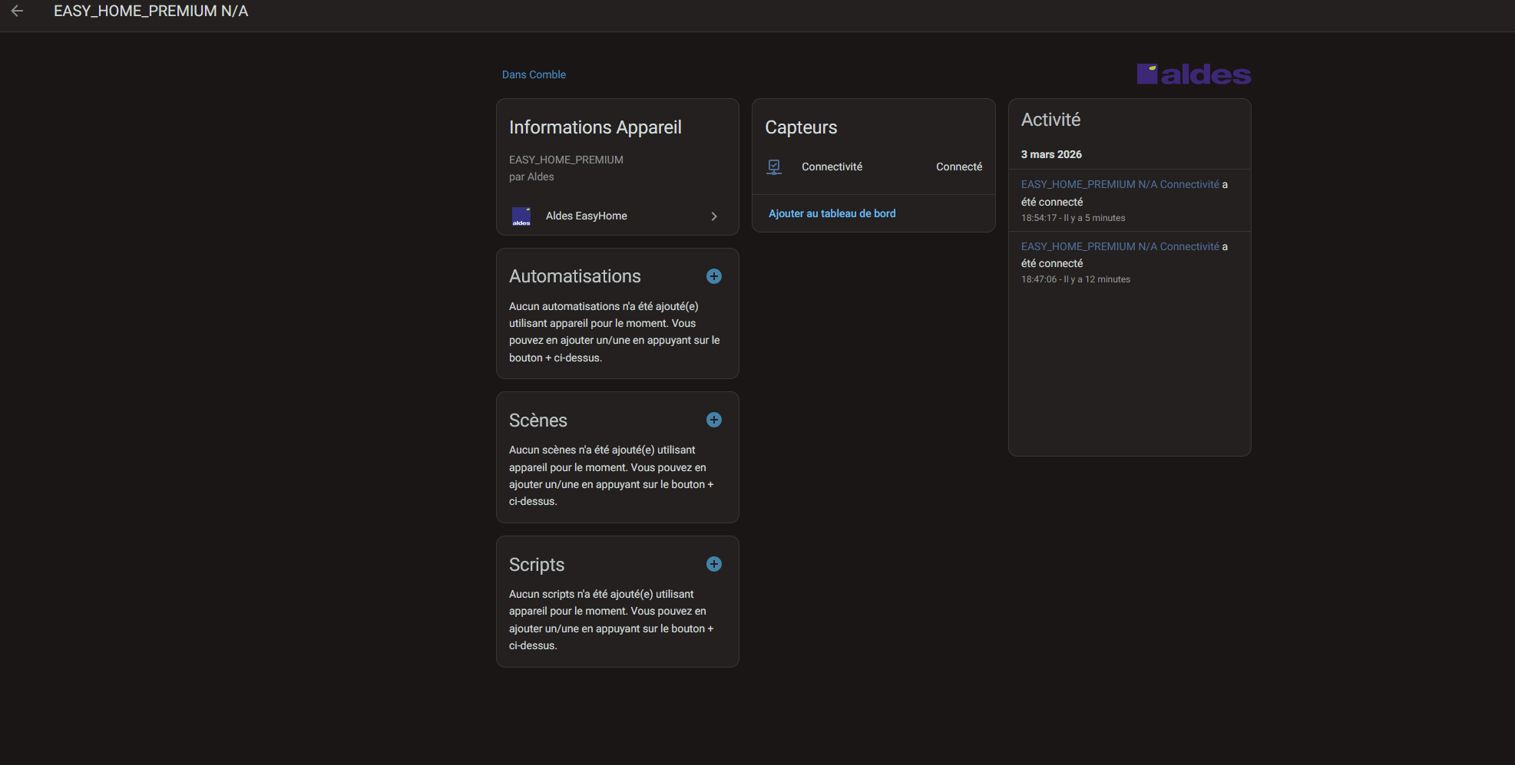Open the 'Dans Comble' area link

534,74
